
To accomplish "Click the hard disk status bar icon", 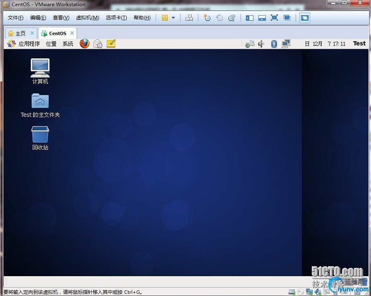I will (292, 292).
